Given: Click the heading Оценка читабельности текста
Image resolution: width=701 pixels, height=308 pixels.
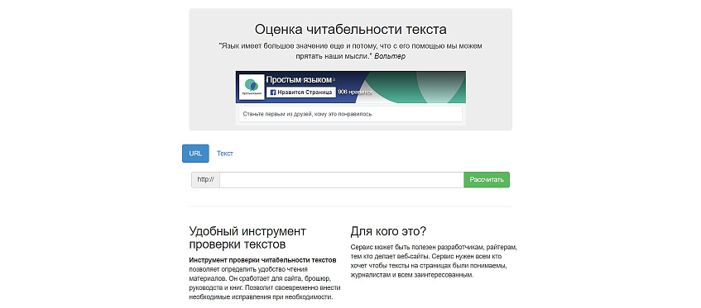Looking at the screenshot, I should tap(351, 30).
